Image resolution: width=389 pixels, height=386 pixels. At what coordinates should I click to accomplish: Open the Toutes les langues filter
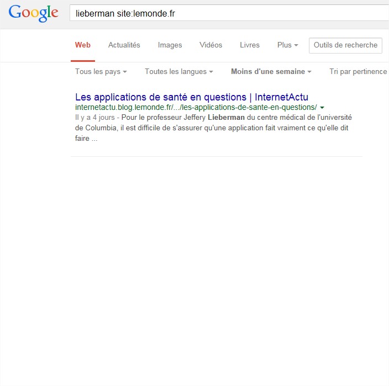click(179, 72)
